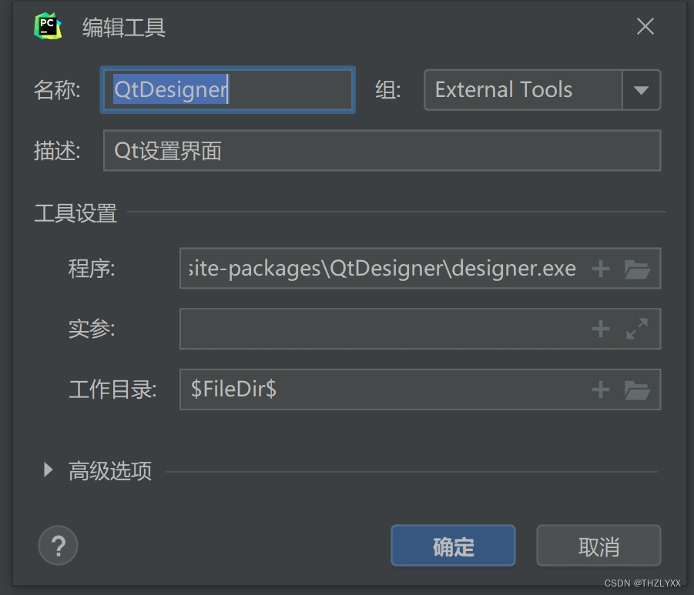Click the 描述 field with Qt设置界面
The image size is (694, 595).
(382, 150)
